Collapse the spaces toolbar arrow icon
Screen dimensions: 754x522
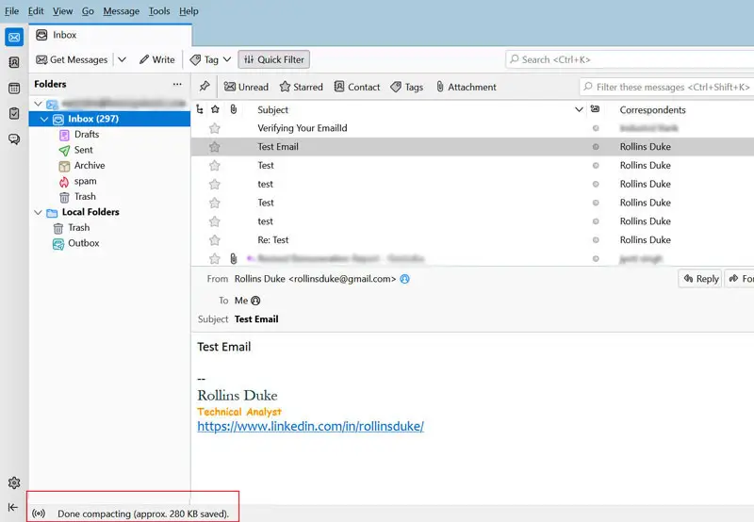[14, 507]
